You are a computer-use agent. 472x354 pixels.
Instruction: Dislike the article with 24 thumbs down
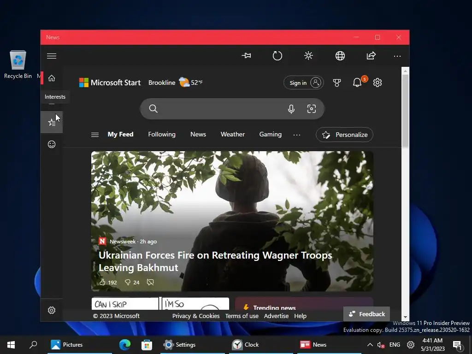(132, 283)
